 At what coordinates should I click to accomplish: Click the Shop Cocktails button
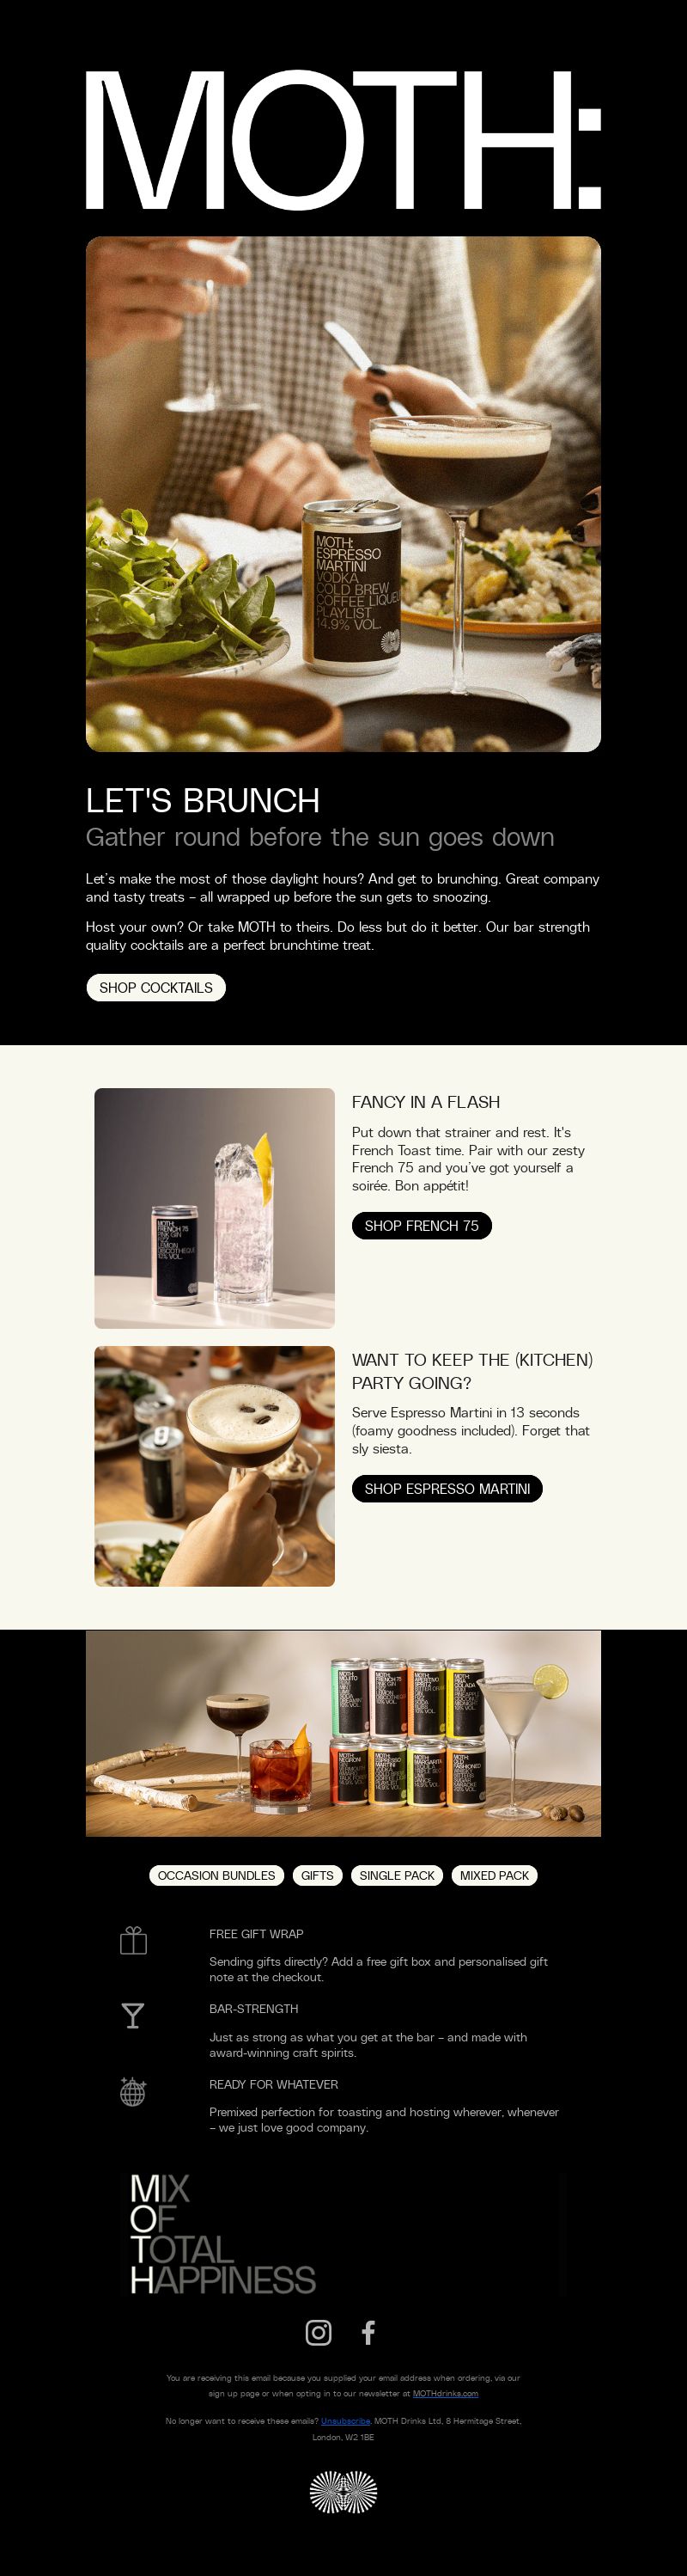pos(155,988)
